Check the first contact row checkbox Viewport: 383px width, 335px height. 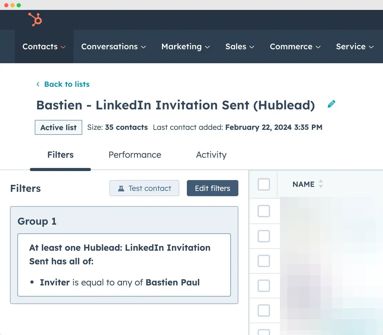(x=264, y=211)
